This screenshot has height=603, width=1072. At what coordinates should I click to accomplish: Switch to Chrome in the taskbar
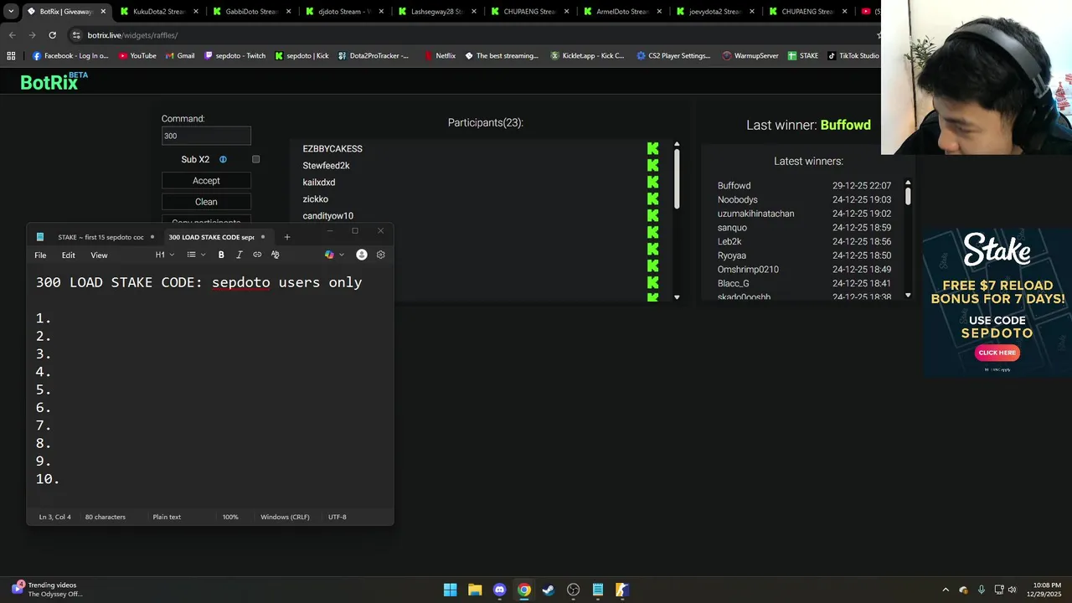[523, 590]
